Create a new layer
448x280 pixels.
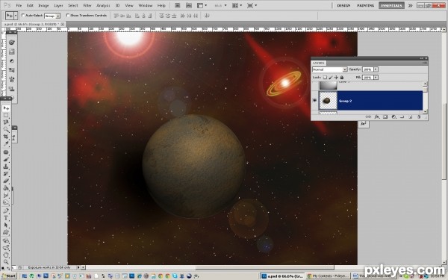coord(410,117)
